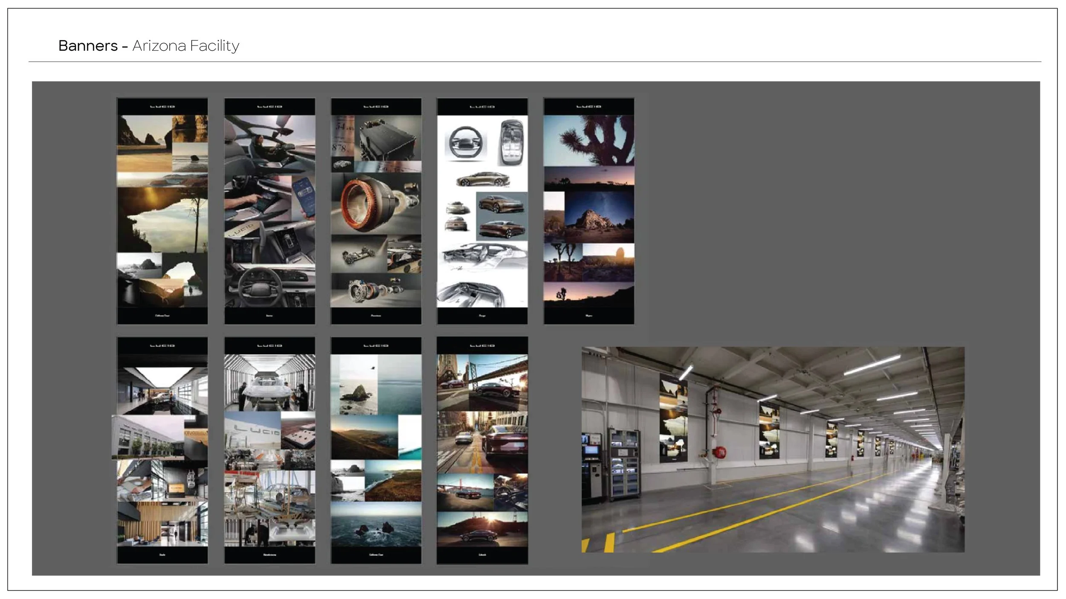The width and height of the screenshot is (1066, 599).
Task: Click the Lucid logo on first banner
Action: click(162, 107)
